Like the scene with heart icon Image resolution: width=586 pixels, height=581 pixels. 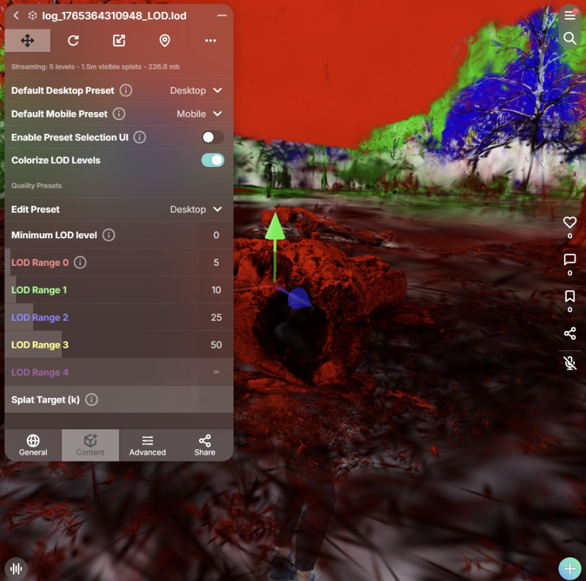tap(570, 222)
